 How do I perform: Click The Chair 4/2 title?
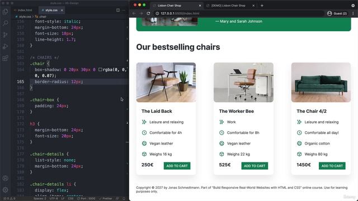[x=312, y=111]
